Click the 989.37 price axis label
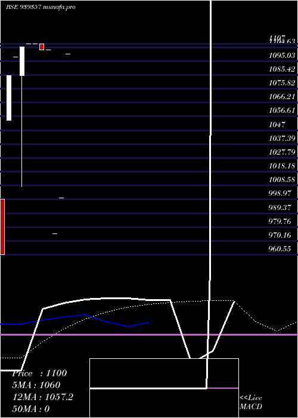The height and width of the screenshot is (418, 298). [280, 207]
